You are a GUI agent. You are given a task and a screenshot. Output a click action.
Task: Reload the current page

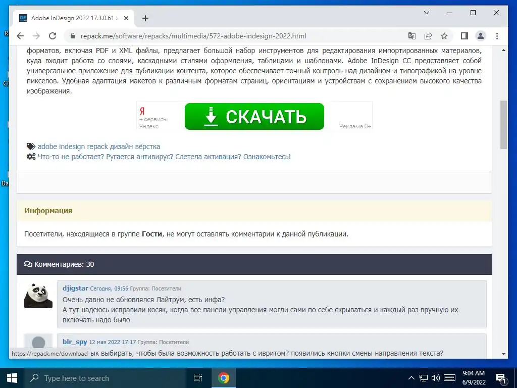(x=53, y=36)
